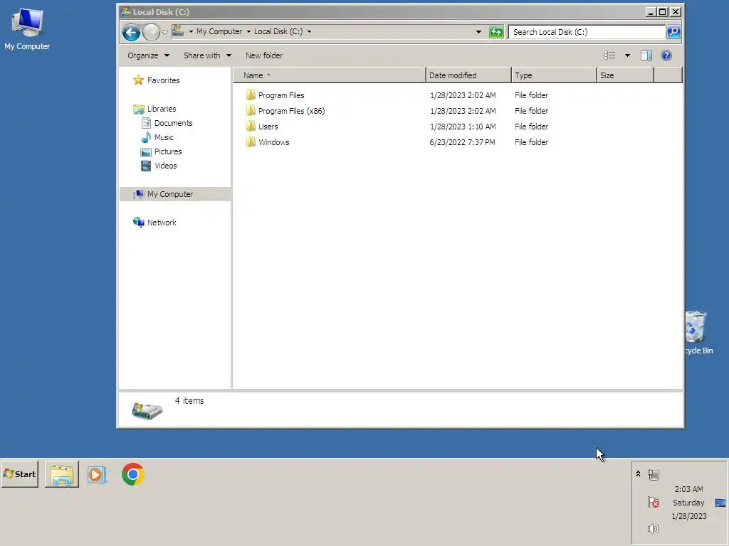Image resolution: width=729 pixels, height=546 pixels.
Task: Open the Share with menu
Action: click(207, 55)
